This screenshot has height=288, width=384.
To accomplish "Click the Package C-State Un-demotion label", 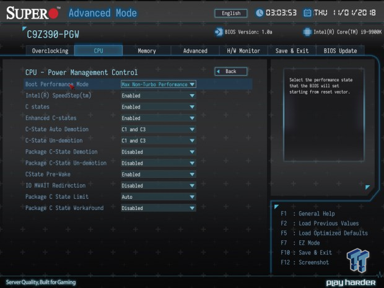I will pyautogui.click(x=66, y=163).
